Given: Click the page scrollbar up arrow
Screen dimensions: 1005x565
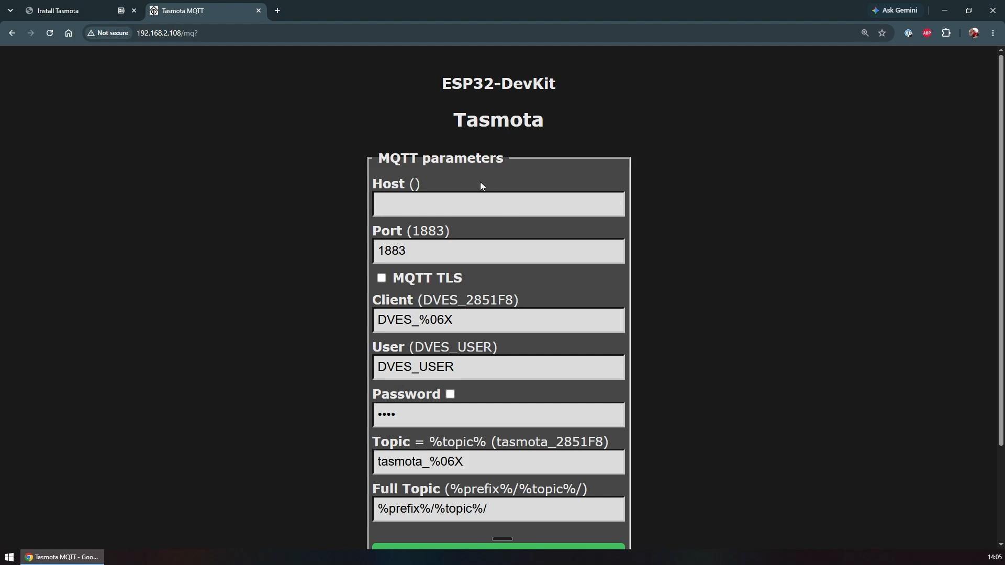Looking at the screenshot, I should (x=1001, y=50).
